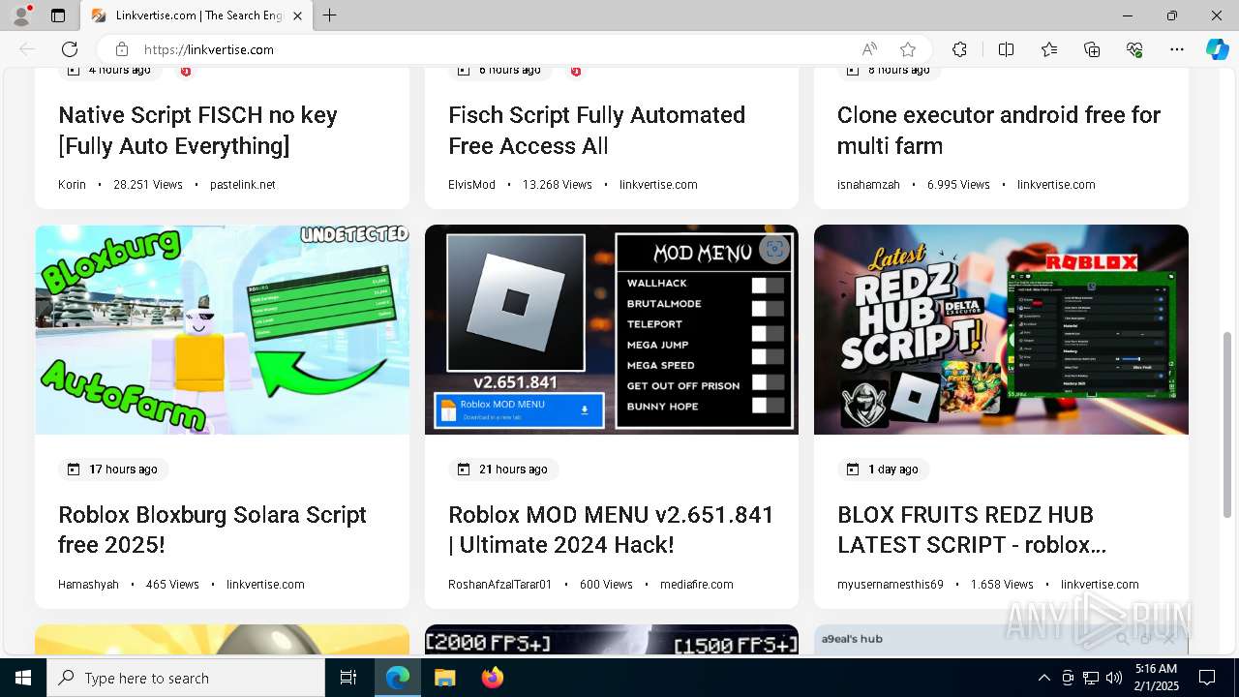The height and width of the screenshot is (697, 1239).
Task: Click the 1 day ago date badge
Action: pos(884,470)
